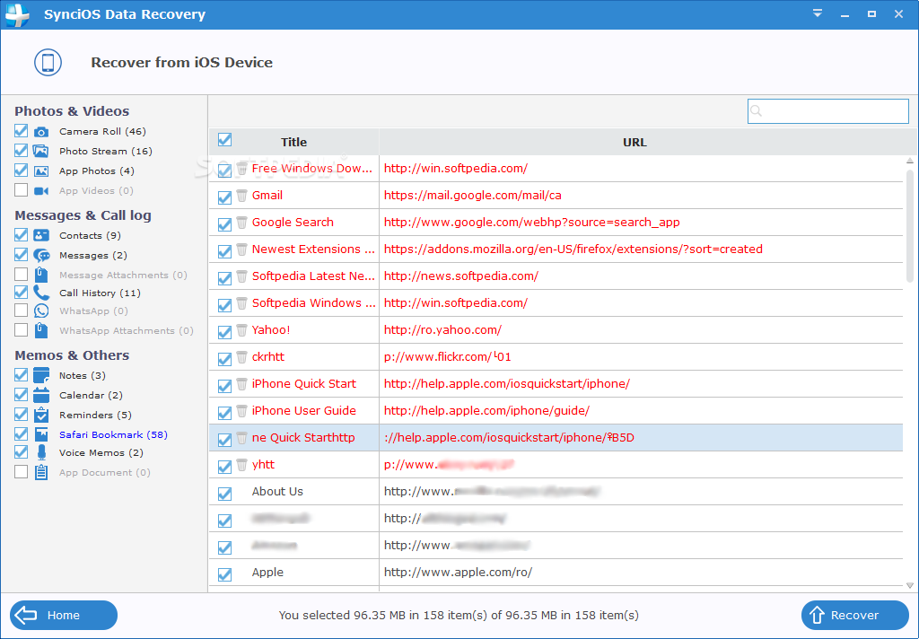The width and height of the screenshot is (919, 639).
Task: Click the Calendar icon
Action: pyautogui.click(x=41, y=395)
